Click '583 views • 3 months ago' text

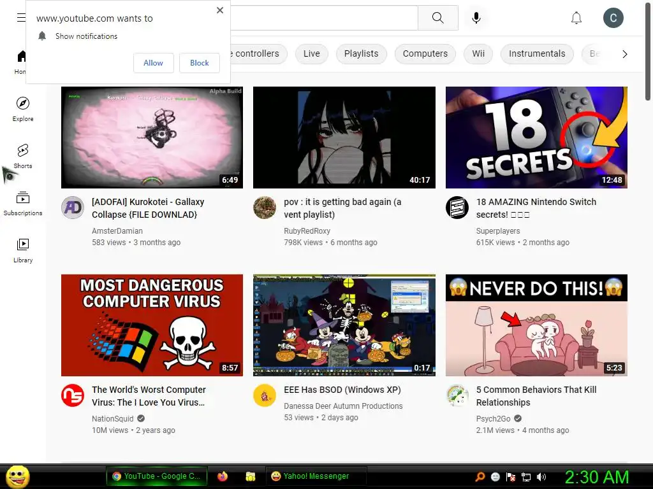136,243
